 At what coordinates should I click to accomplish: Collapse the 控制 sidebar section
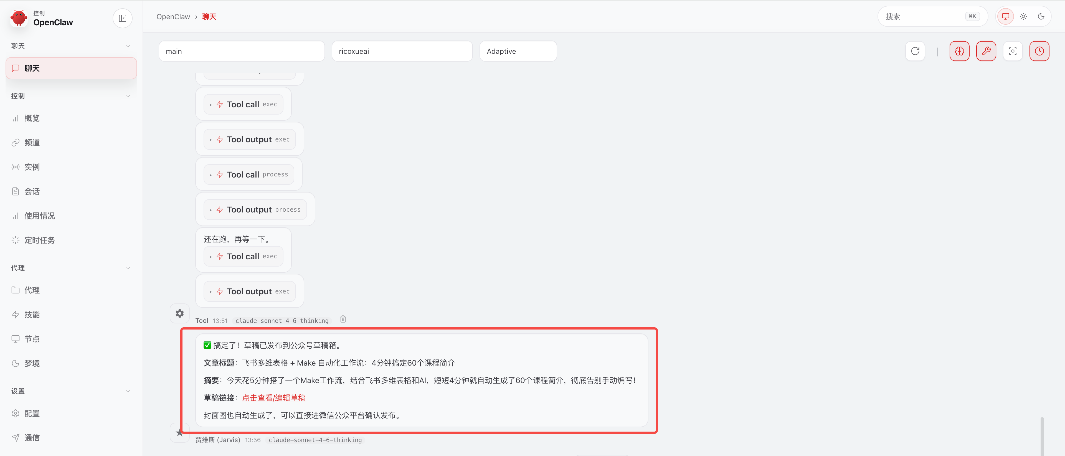pos(128,96)
